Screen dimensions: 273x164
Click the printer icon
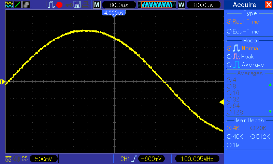point(86,5)
